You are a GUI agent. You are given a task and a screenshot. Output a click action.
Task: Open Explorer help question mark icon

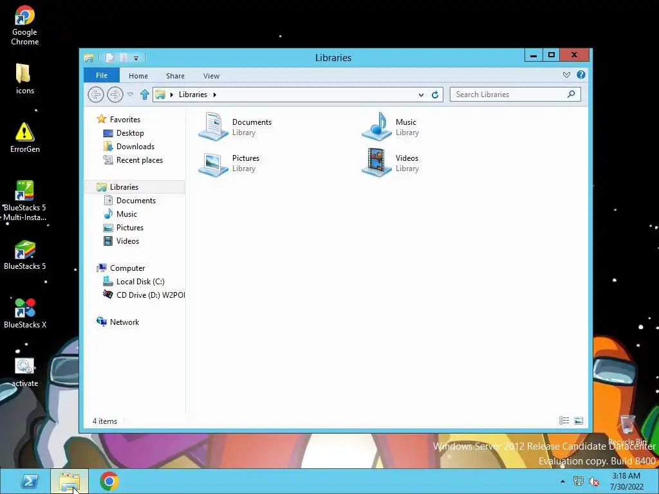click(581, 75)
